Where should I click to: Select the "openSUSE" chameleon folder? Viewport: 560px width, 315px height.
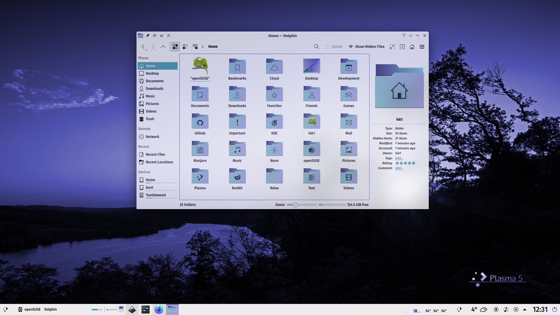200,69
